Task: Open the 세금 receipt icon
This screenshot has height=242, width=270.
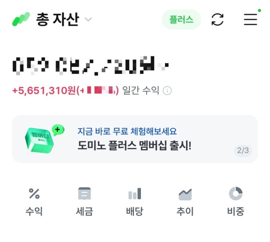Action: pyautogui.click(x=84, y=193)
